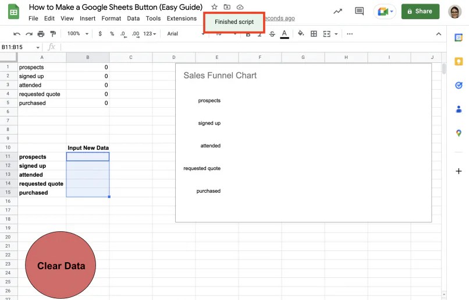The height and width of the screenshot is (300, 469).
Task: Open the Insert menu
Action: [x=87, y=18]
